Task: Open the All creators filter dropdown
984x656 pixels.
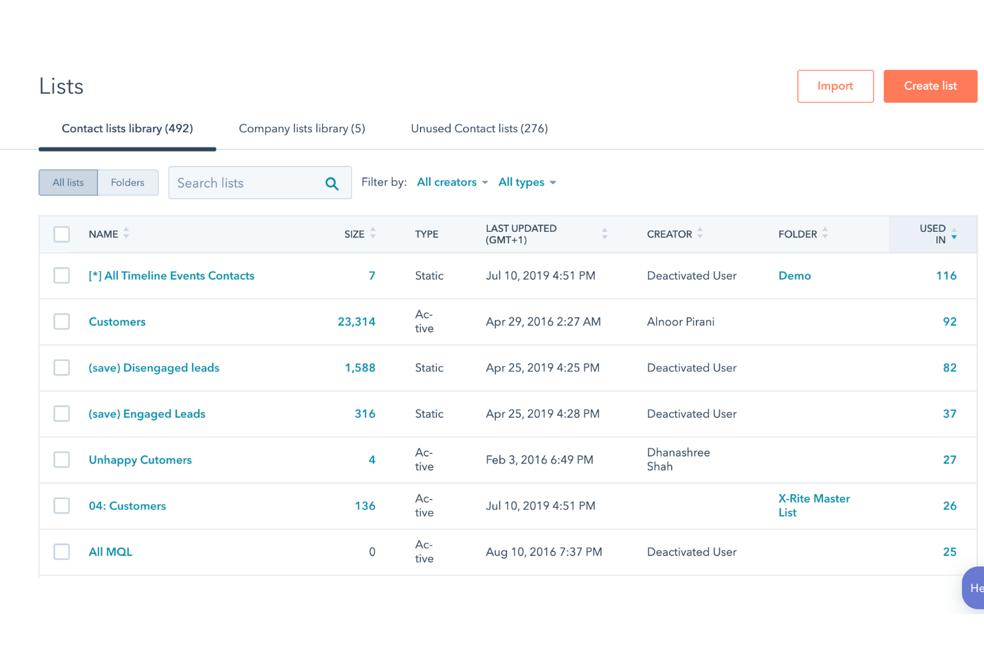Action: click(x=452, y=182)
